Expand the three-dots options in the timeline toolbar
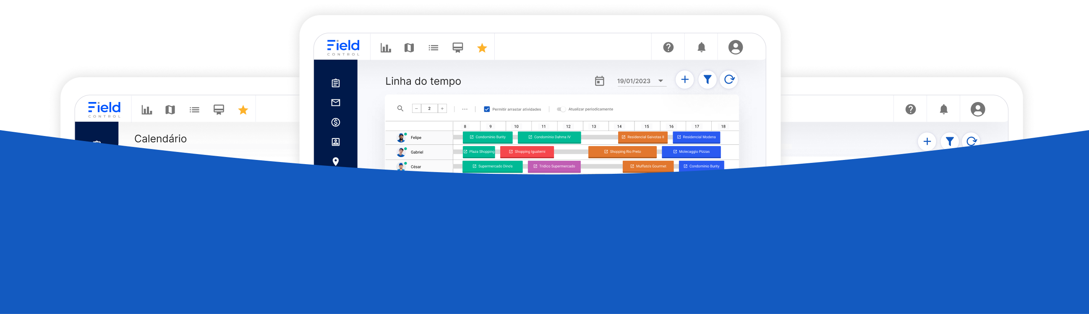Viewport: 1089px width, 314px height. pos(465,109)
